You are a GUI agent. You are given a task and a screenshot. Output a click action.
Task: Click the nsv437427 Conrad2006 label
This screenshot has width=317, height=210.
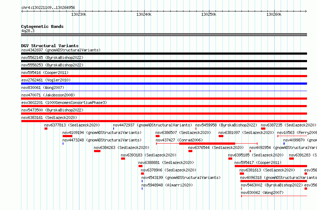tap(179, 140)
